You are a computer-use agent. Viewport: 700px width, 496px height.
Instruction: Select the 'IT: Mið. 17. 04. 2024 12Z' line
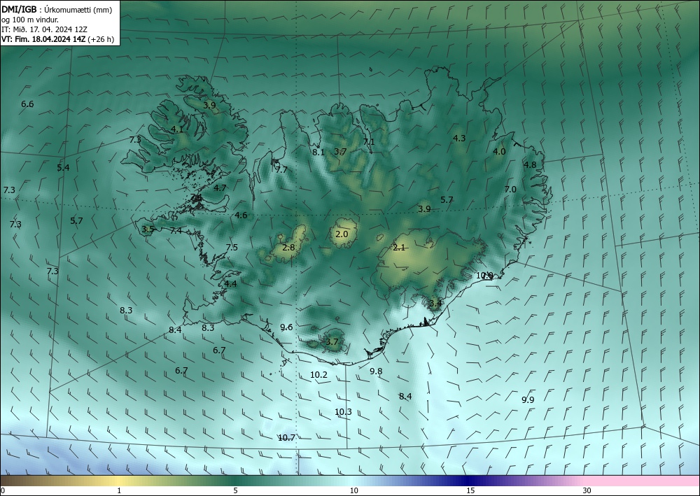(x=44, y=29)
